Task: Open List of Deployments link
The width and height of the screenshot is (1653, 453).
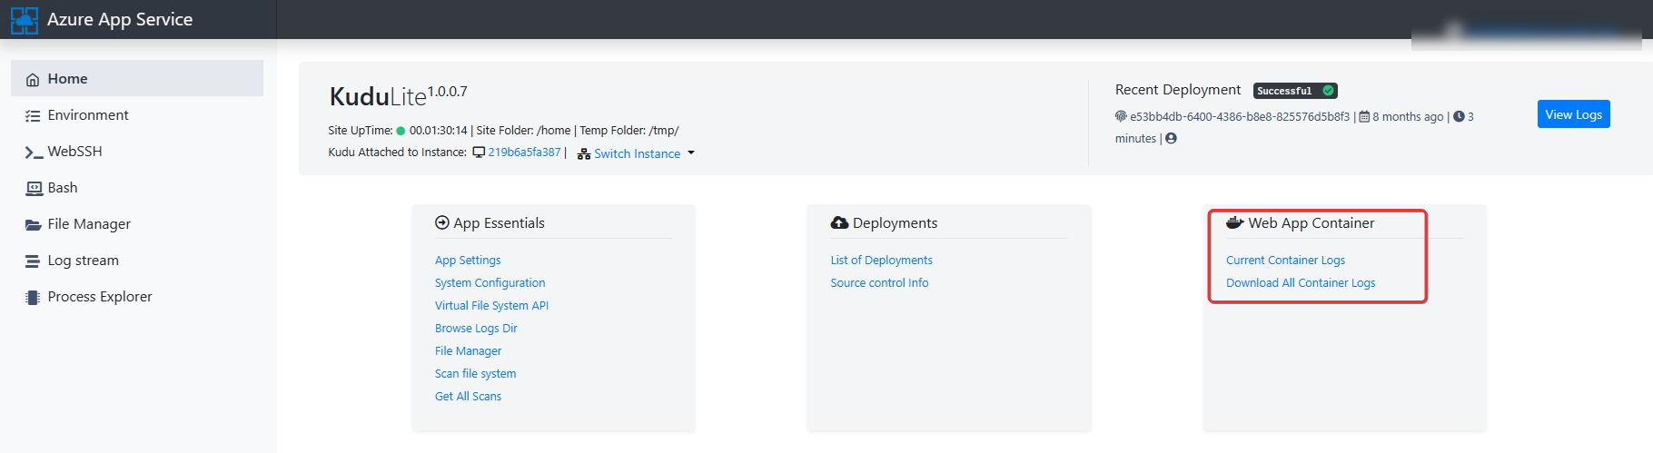Action: pos(881,261)
